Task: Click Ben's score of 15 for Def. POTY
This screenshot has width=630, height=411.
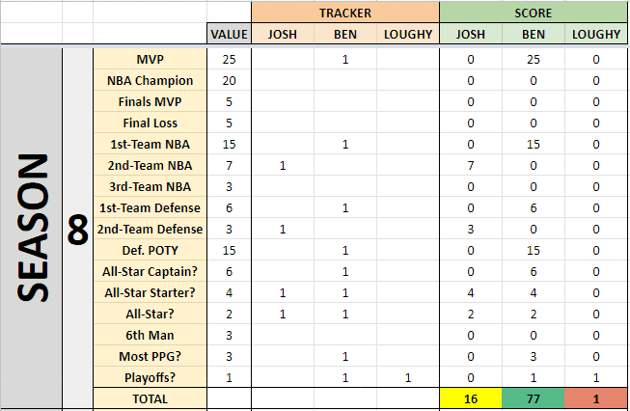Action: point(534,250)
